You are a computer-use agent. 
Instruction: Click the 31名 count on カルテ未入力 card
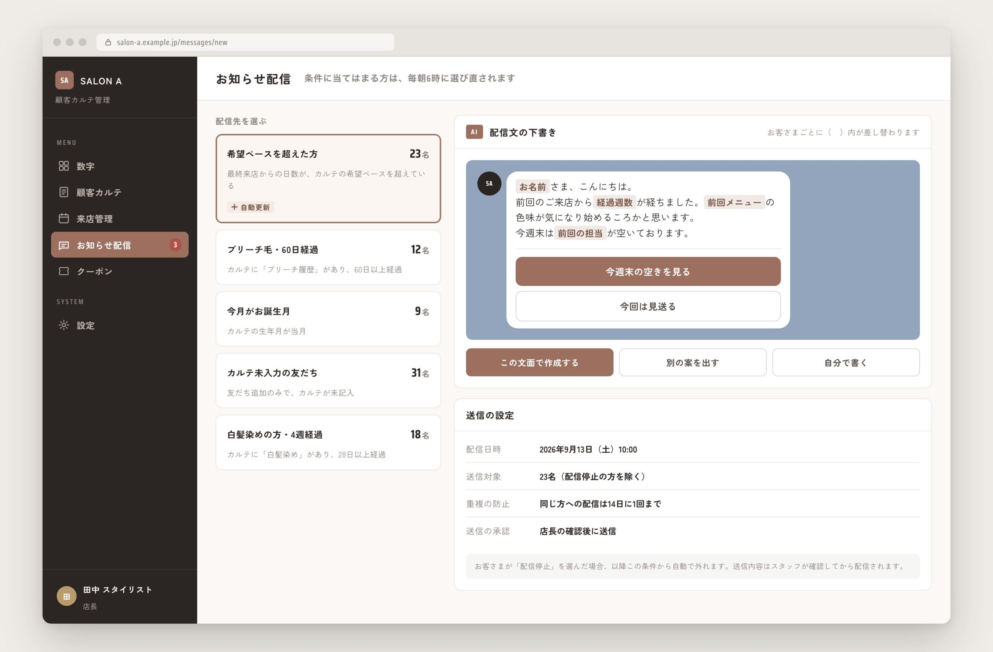pyautogui.click(x=420, y=373)
